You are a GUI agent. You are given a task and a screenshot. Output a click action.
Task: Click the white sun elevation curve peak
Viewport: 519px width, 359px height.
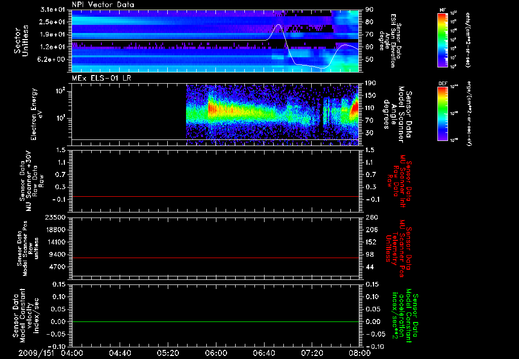pos(278,24)
